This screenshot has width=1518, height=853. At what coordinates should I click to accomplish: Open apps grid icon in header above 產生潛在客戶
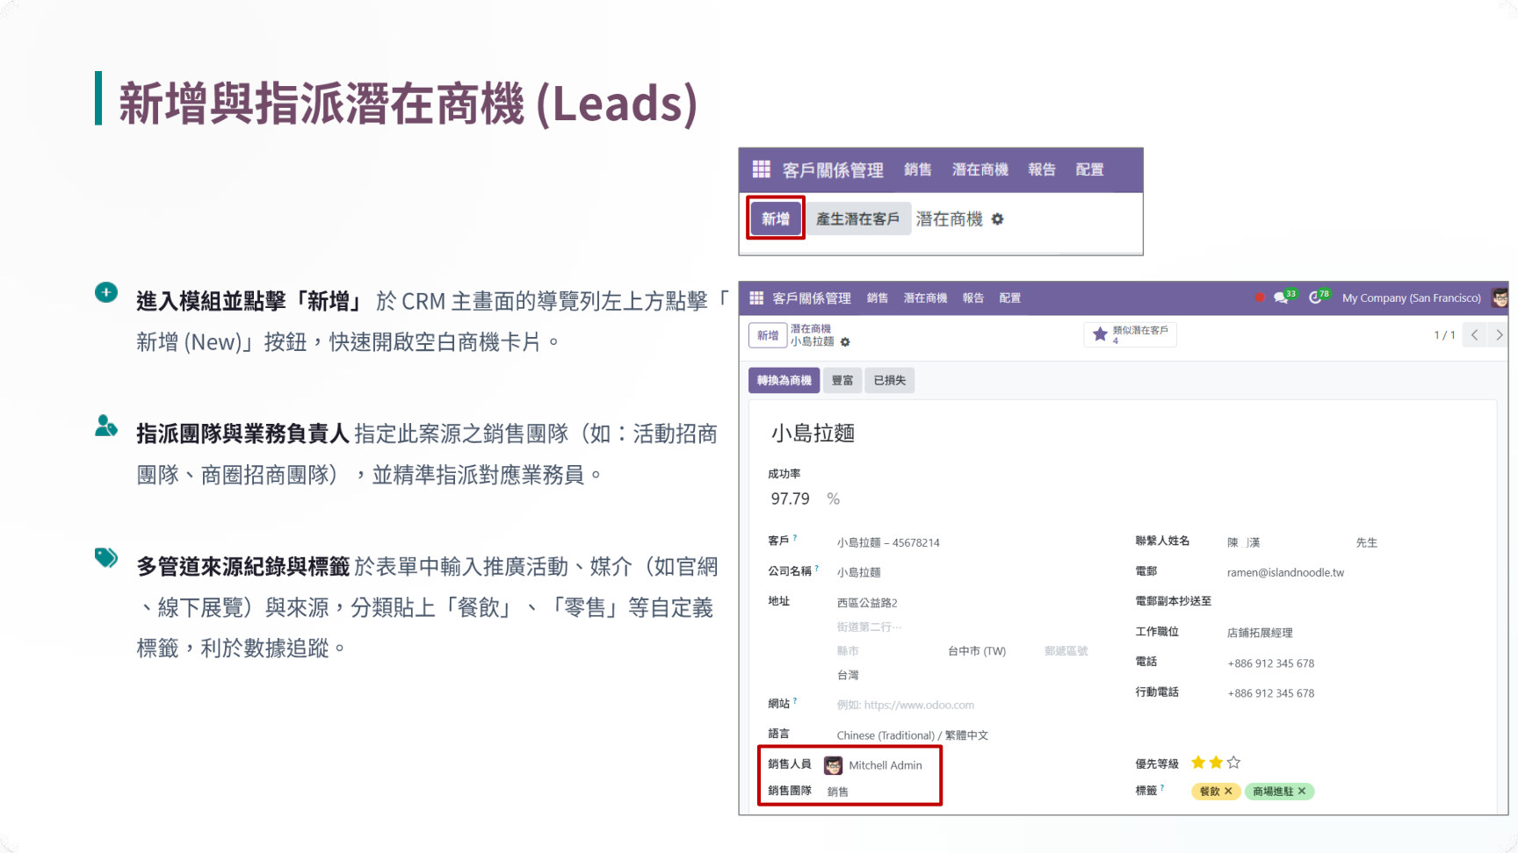tap(761, 168)
